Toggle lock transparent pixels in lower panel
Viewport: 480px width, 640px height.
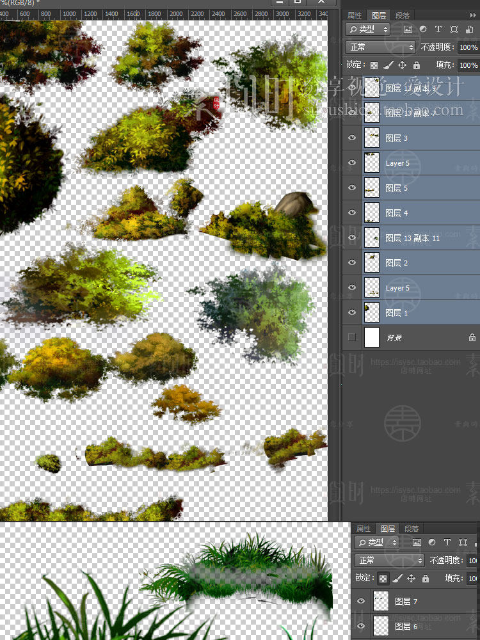383,578
